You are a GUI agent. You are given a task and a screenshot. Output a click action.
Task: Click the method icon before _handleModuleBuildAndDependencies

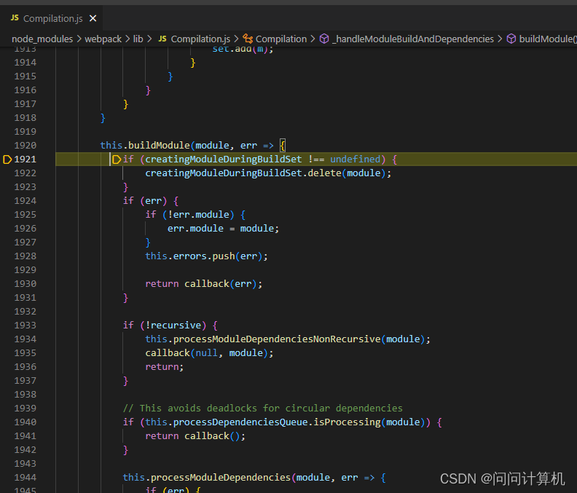[x=323, y=39]
